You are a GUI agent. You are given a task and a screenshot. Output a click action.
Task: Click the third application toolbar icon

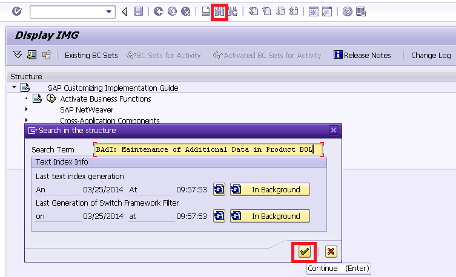pos(47,54)
